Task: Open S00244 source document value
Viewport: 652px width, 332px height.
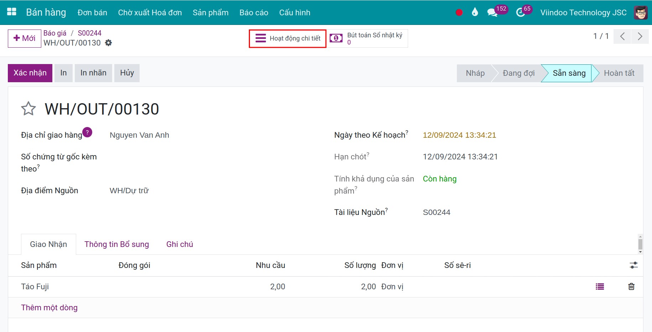Action: [437, 212]
